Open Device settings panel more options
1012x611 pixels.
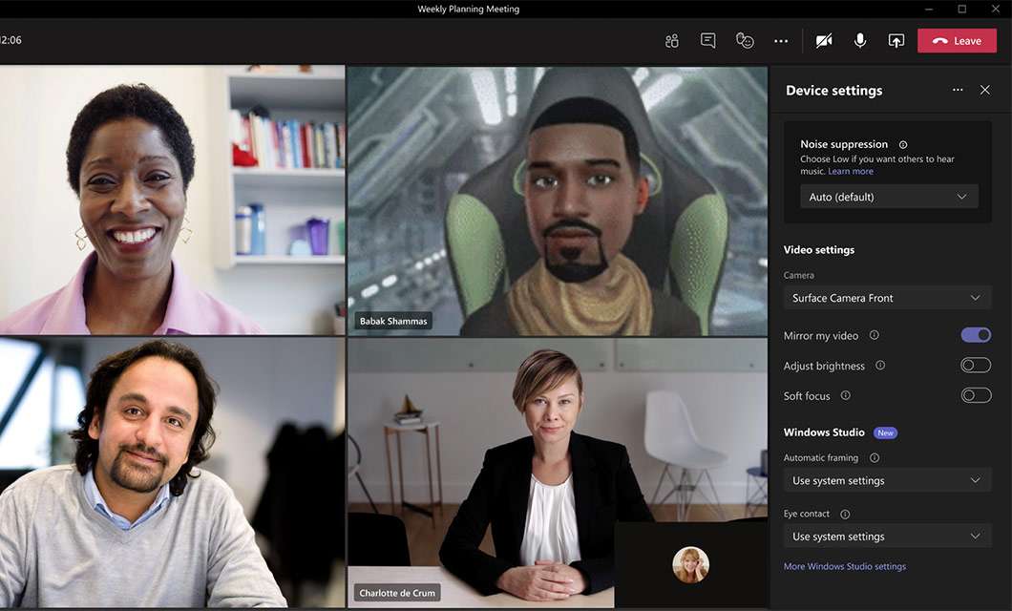point(958,91)
